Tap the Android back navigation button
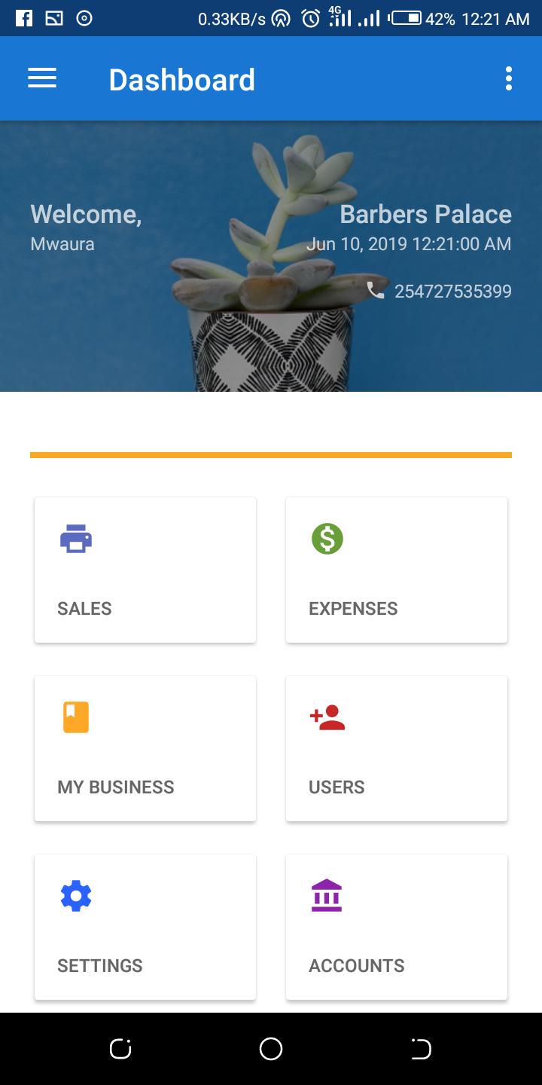Image resolution: width=542 pixels, height=1085 pixels. 421,1049
